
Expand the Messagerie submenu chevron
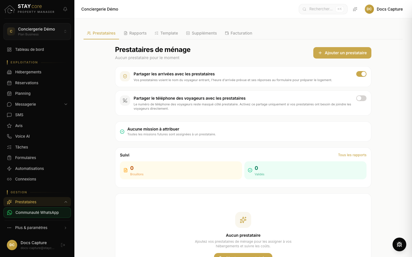(66, 104)
